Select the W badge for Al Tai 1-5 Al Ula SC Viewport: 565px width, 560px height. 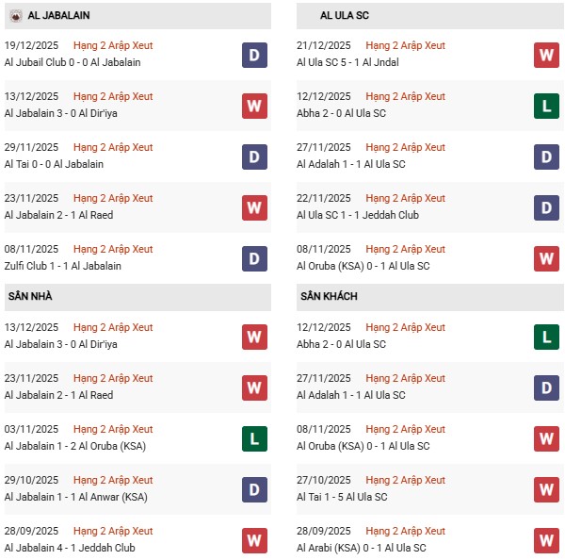click(x=546, y=489)
